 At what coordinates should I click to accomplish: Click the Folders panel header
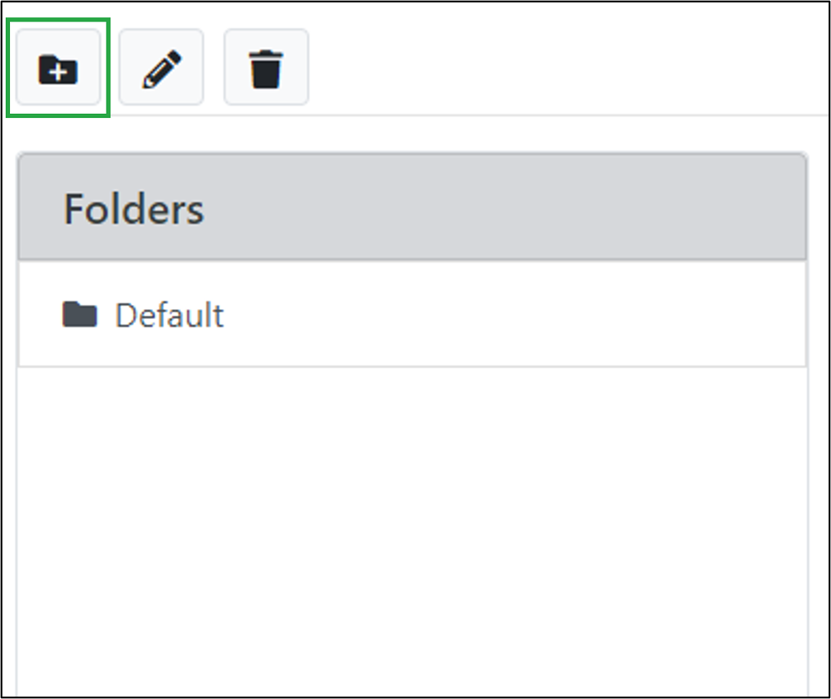click(x=411, y=208)
